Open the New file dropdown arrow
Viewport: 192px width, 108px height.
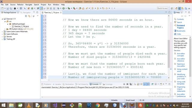[x=5, y=8]
